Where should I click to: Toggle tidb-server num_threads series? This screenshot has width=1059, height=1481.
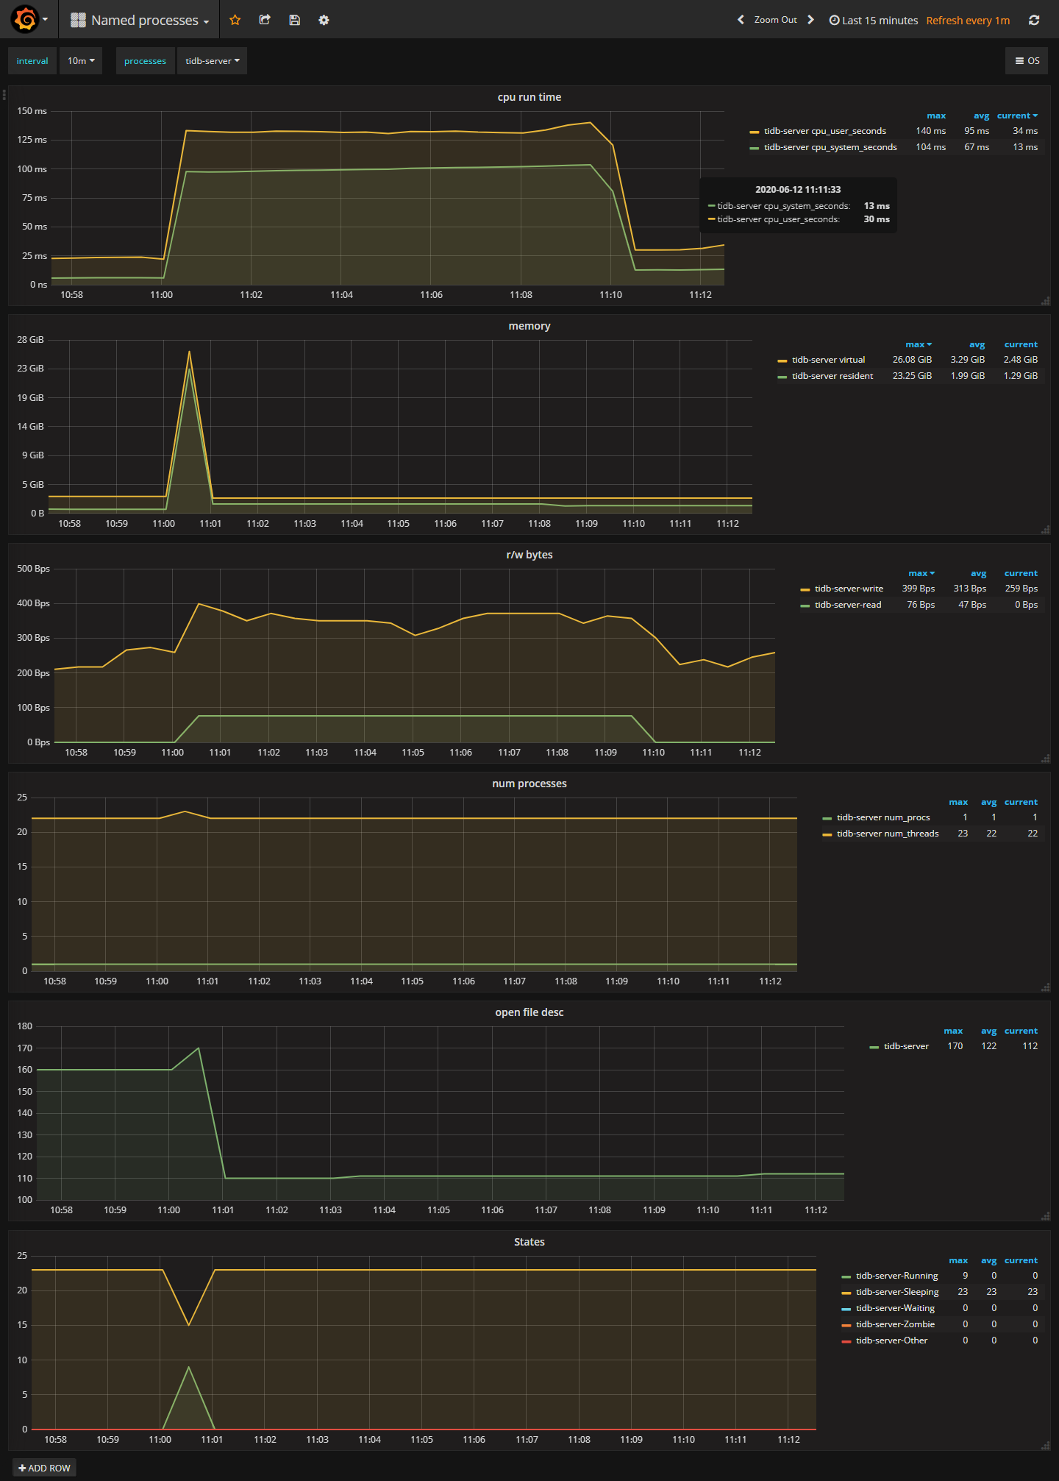coord(888,834)
